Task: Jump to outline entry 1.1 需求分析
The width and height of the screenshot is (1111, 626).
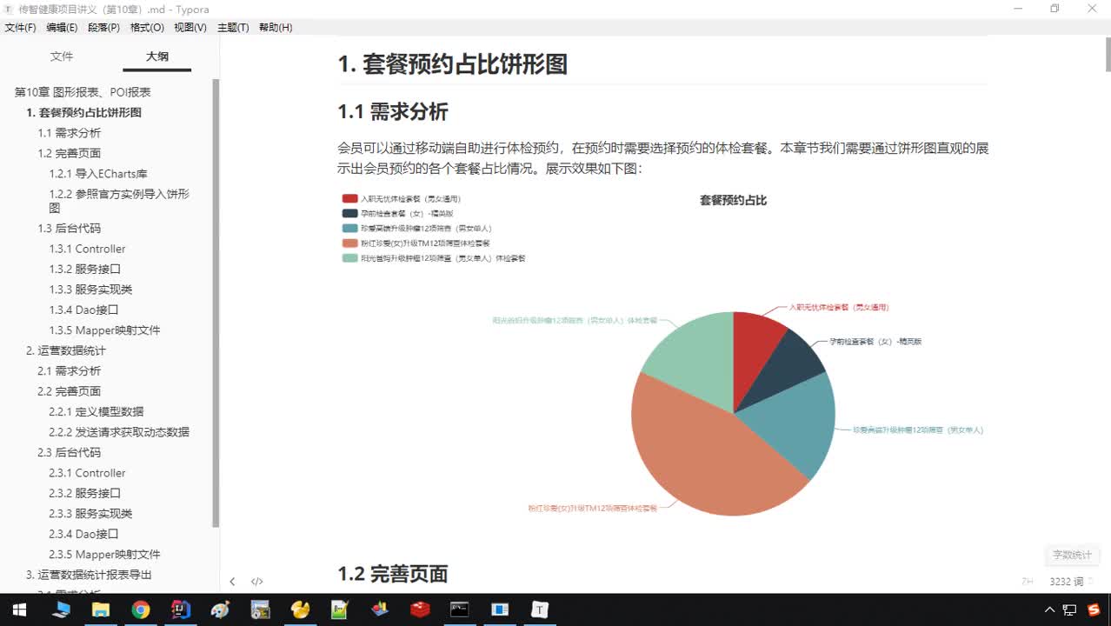Action: pos(69,133)
